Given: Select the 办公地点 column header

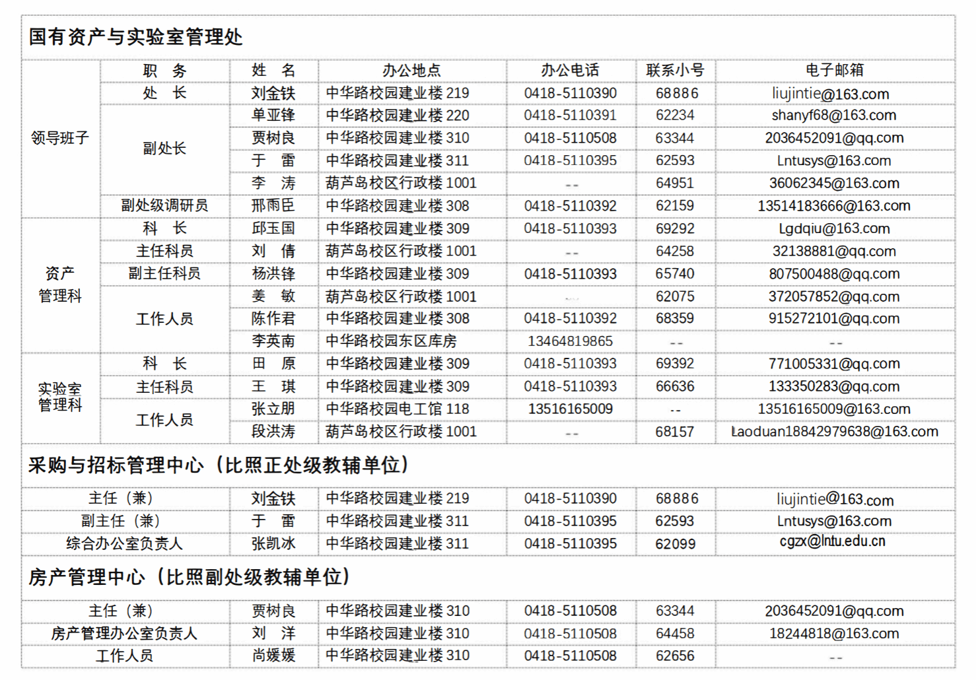Looking at the screenshot, I should (x=411, y=71).
